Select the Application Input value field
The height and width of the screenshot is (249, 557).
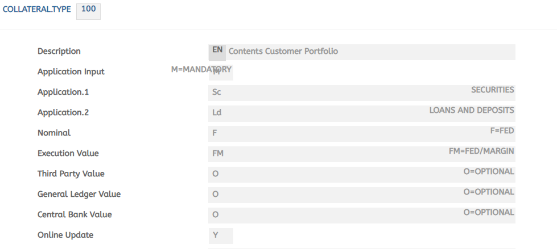pyautogui.click(x=221, y=72)
